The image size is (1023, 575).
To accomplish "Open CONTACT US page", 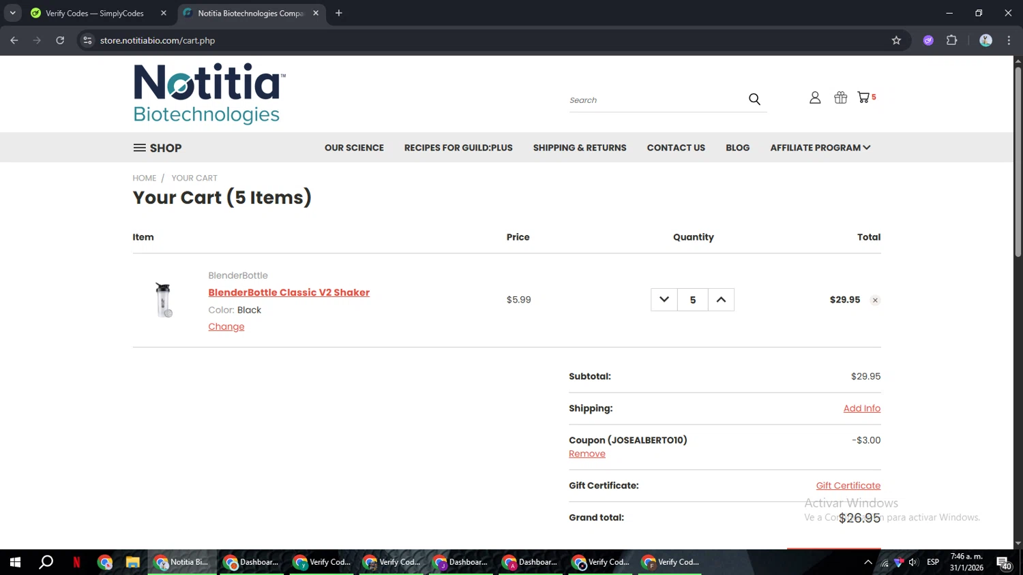I will [676, 148].
